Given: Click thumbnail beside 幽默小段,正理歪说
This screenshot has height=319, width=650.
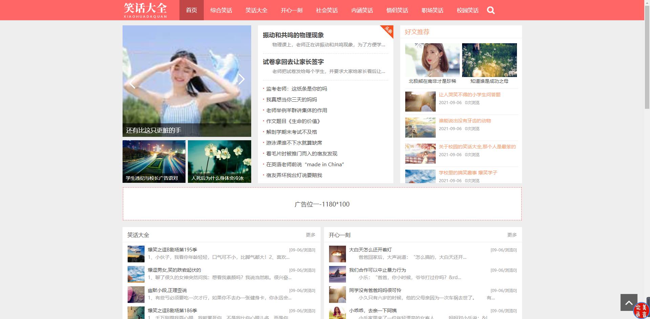Looking at the screenshot, I should pyautogui.click(x=136, y=295).
